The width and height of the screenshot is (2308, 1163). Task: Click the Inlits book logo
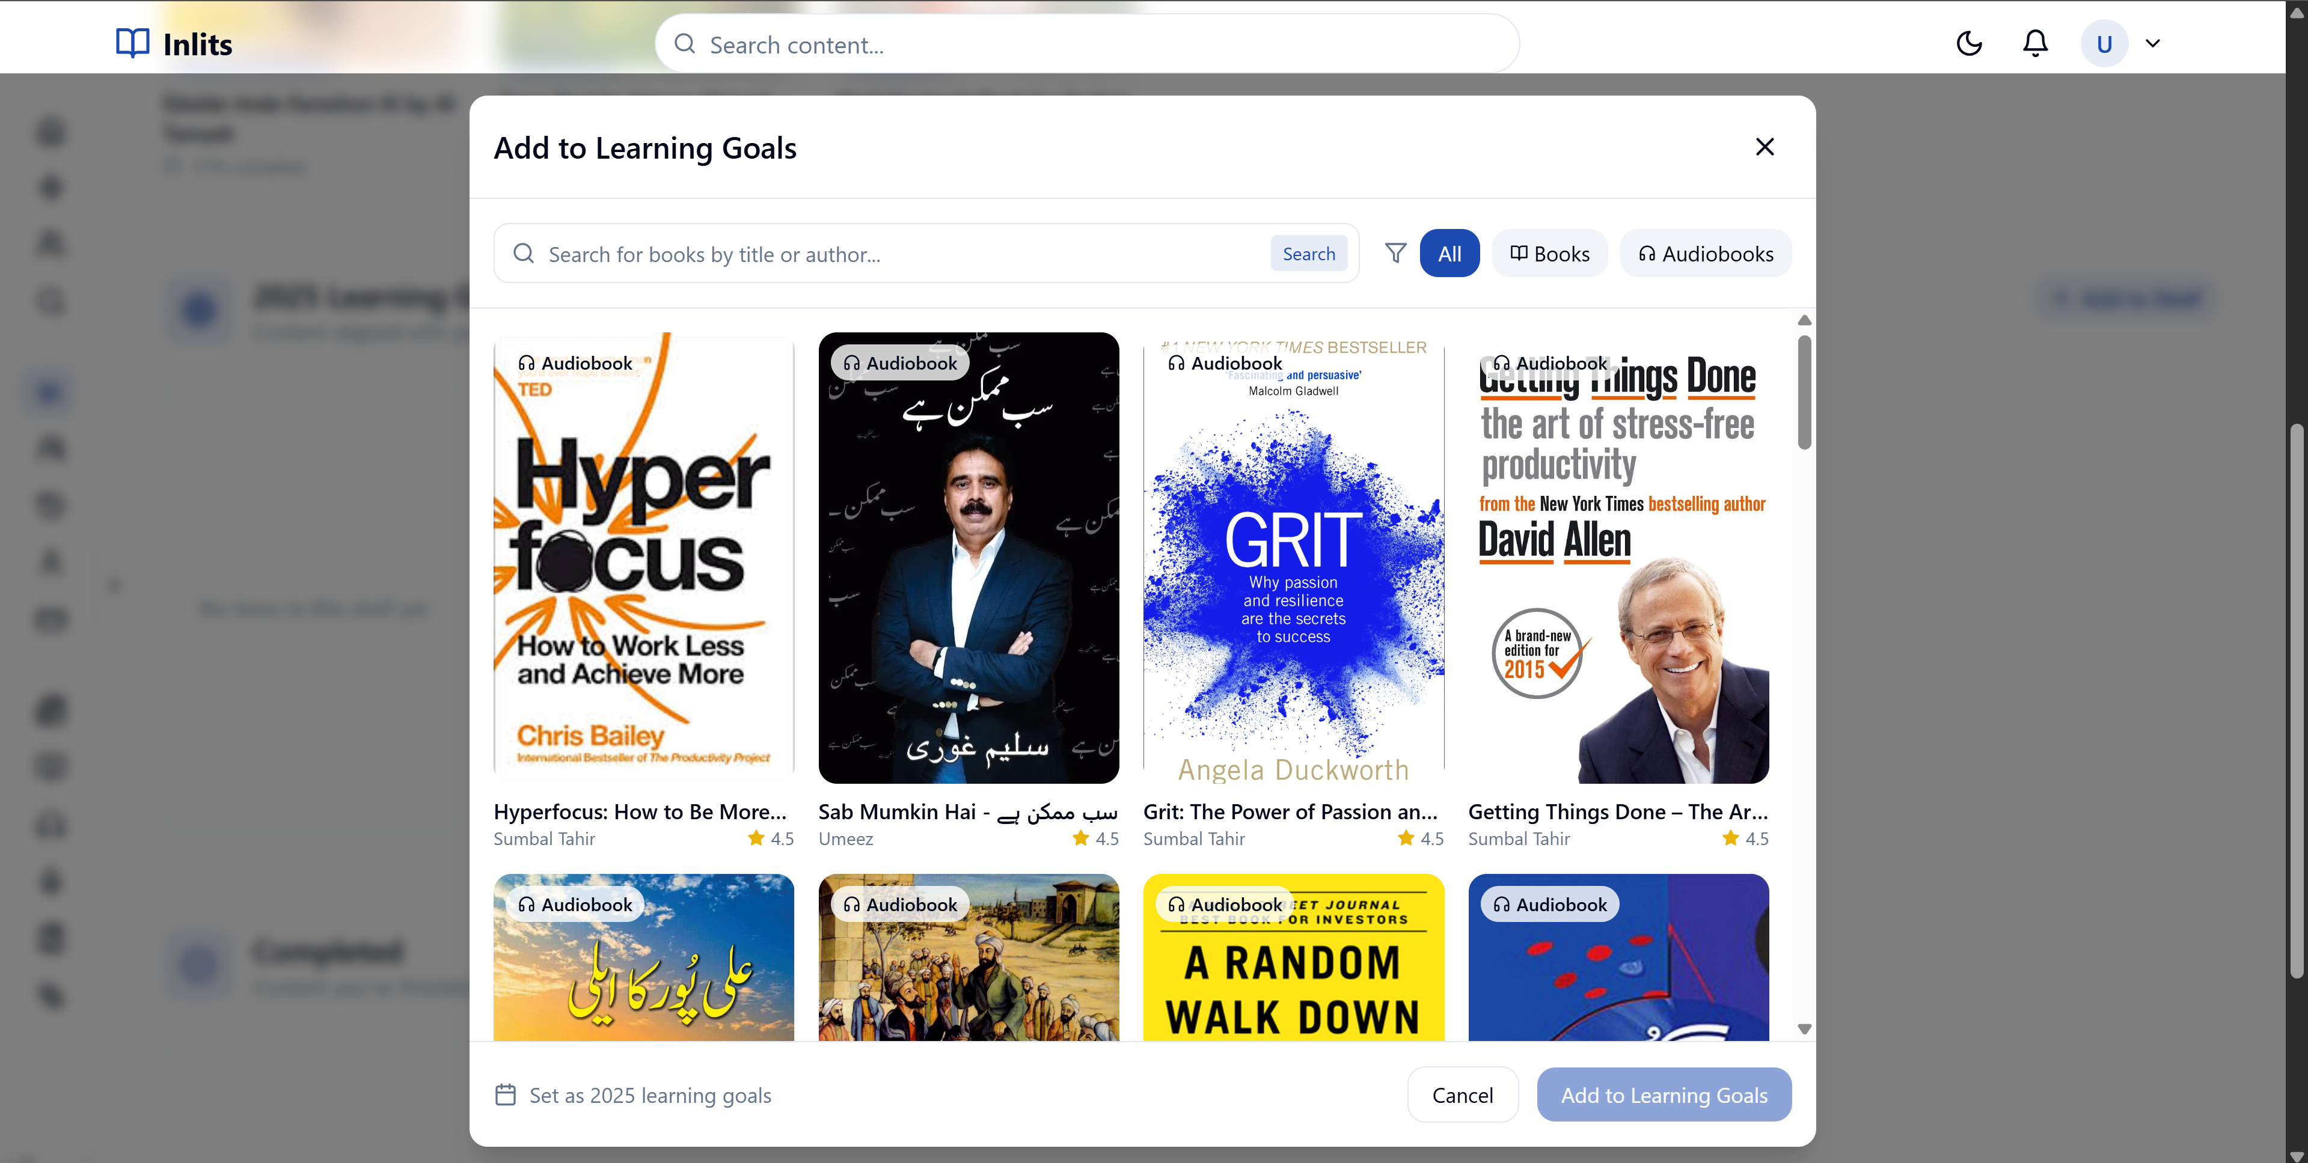pyautogui.click(x=133, y=43)
